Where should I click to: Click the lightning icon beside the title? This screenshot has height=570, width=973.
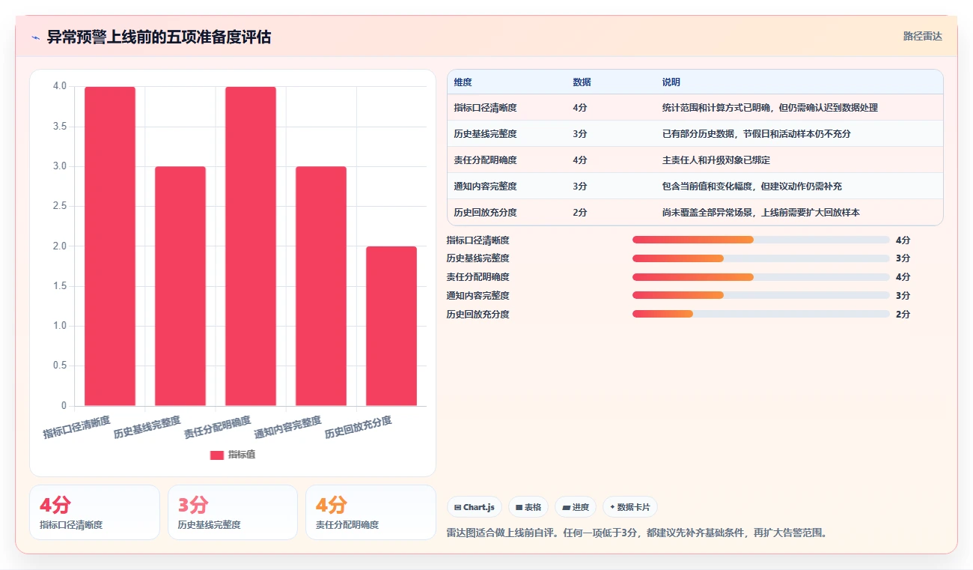[x=35, y=37]
